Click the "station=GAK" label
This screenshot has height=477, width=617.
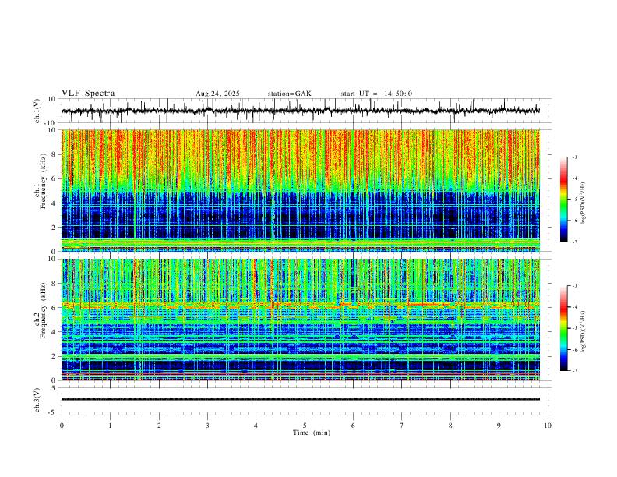[289, 94]
